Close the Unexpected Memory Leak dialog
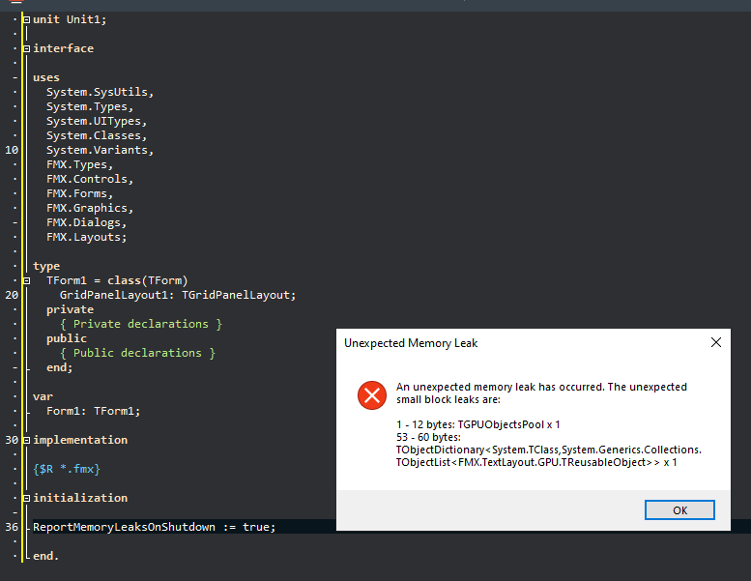 click(716, 342)
